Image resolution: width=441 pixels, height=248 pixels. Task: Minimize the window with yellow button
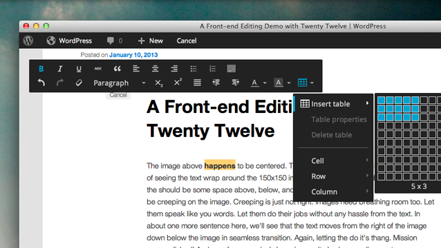[36, 26]
